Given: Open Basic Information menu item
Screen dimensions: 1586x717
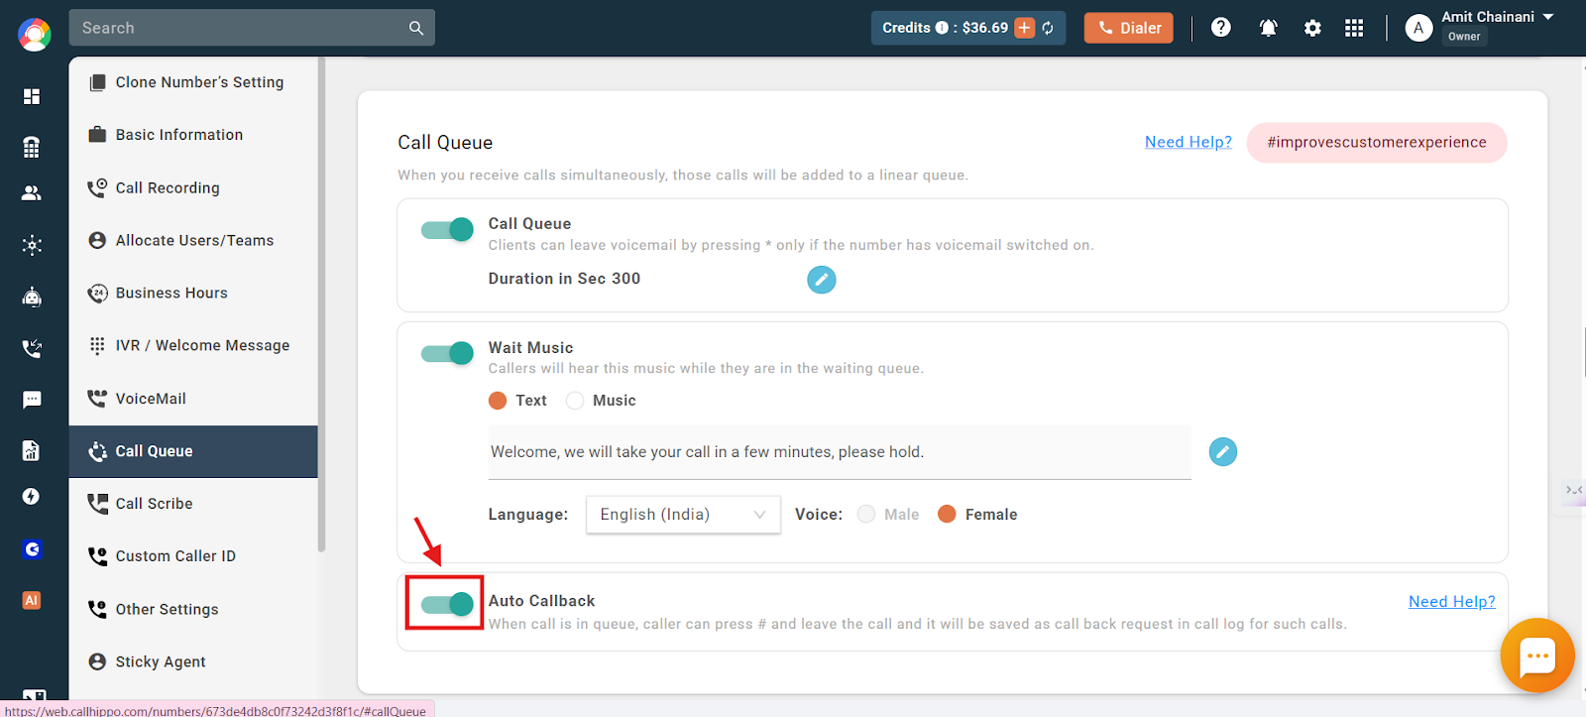Looking at the screenshot, I should click(193, 135).
